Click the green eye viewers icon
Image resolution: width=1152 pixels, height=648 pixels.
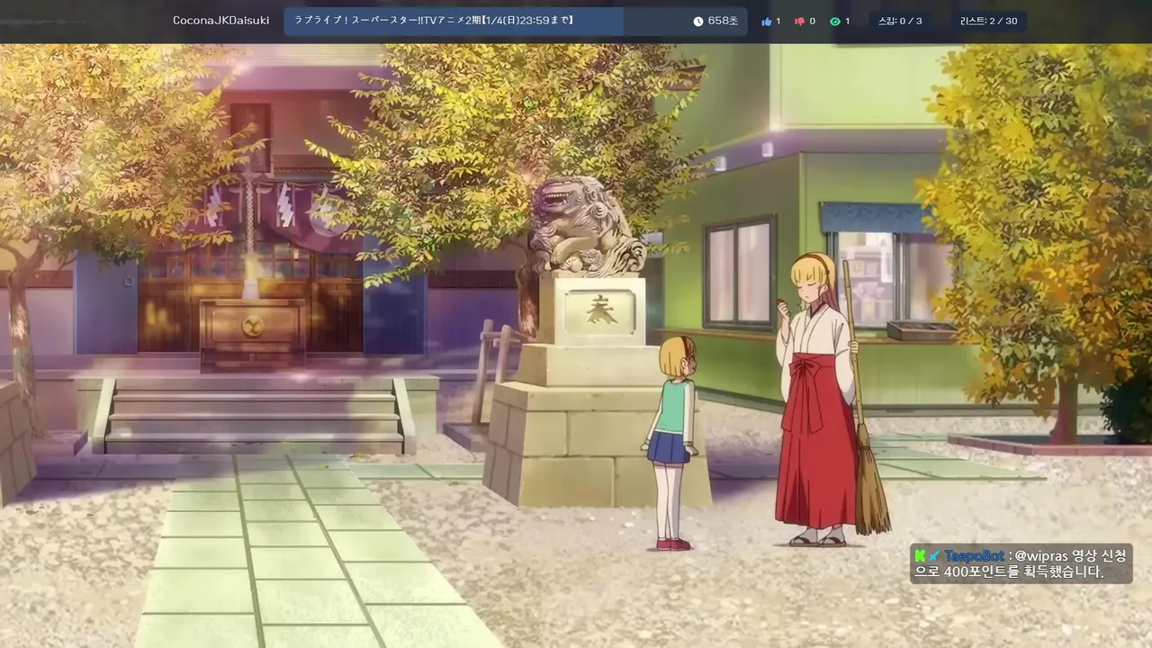coord(835,21)
